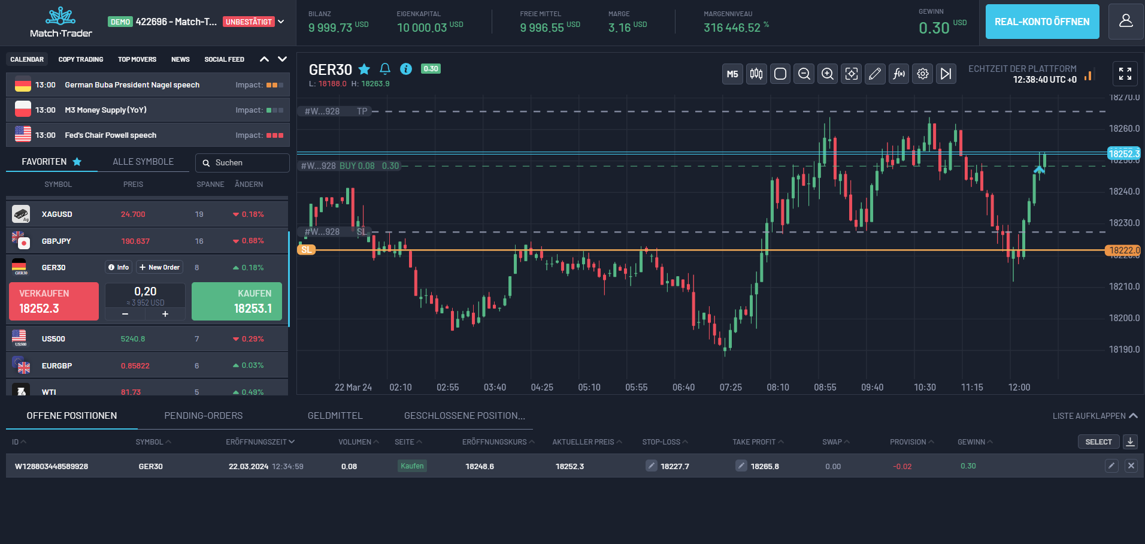
Task: Expand the calendar panel with down chevron
Action: coord(283,59)
